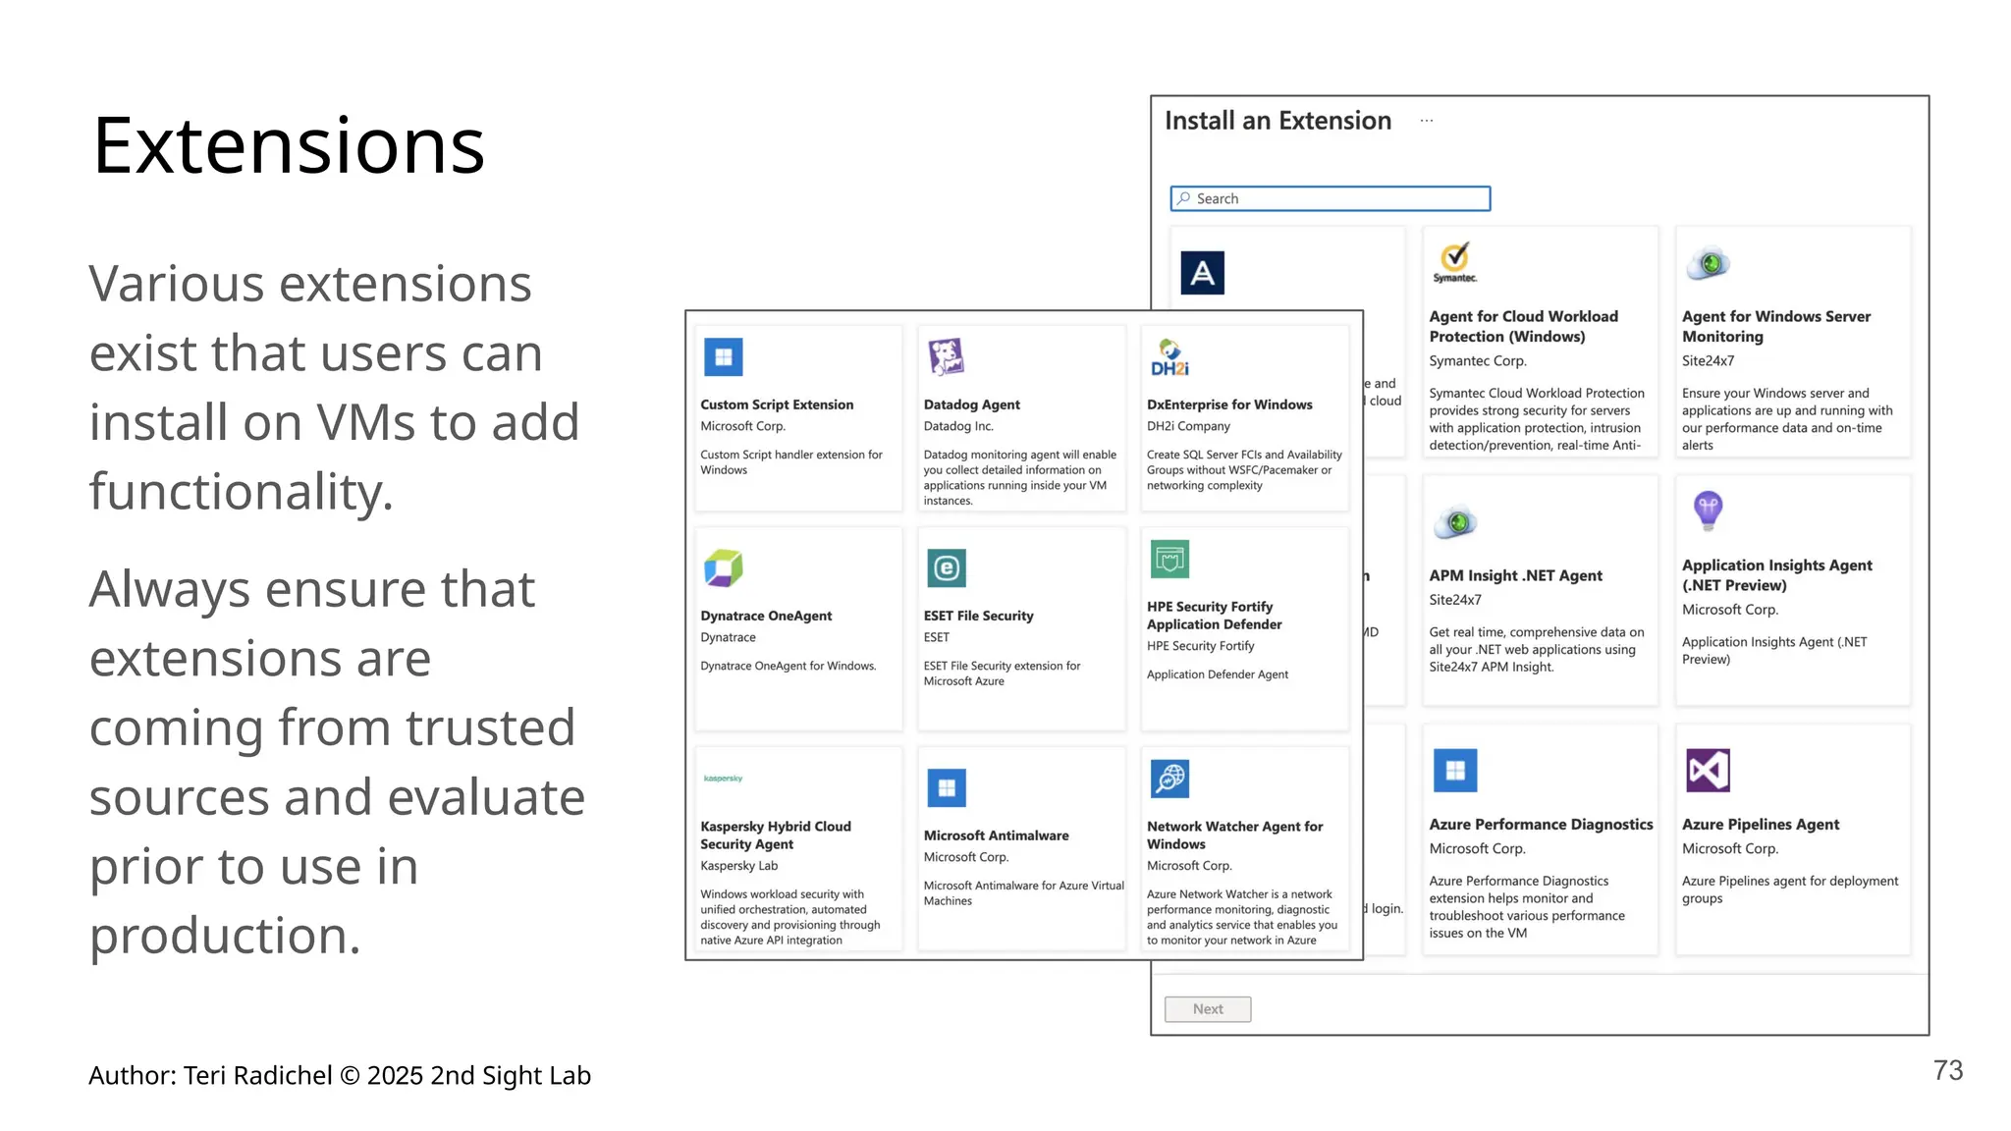
Task: Click the 'DH2i Company' publisher text
Action: click(x=1188, y=426)
